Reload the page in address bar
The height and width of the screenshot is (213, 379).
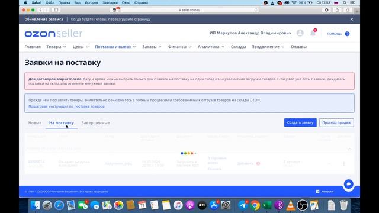tap(256, 10)
